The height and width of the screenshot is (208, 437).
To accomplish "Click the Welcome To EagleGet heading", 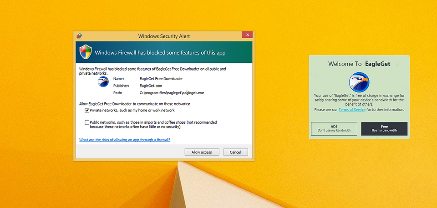I will [x=359, y=64].
